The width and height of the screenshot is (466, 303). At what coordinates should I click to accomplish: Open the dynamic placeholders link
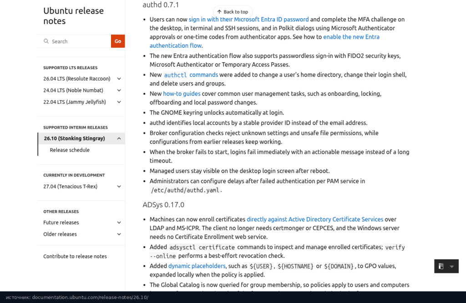(x=197, y=266)
